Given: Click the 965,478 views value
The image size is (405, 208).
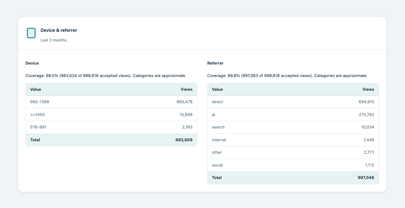Looking at the screenshot, I should pos(185,102).
